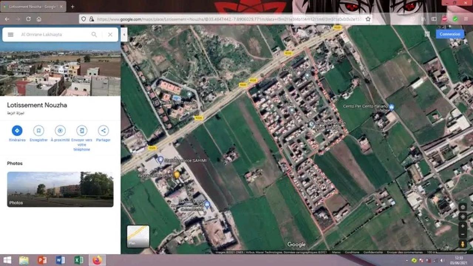Viewport: 473px width, 266px height.
Task: Clear the search with the X icon
Action: click(110, 34)
